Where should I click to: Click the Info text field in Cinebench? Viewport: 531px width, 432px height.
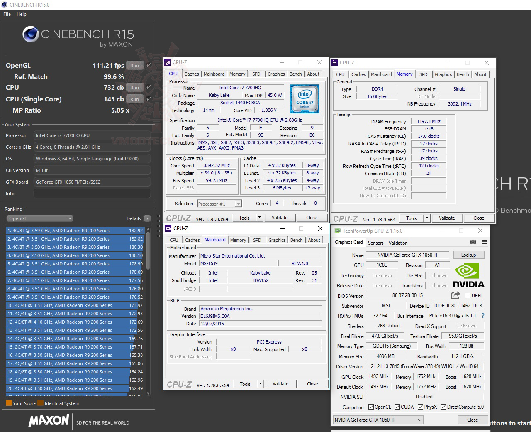click(x=92, y=194)
